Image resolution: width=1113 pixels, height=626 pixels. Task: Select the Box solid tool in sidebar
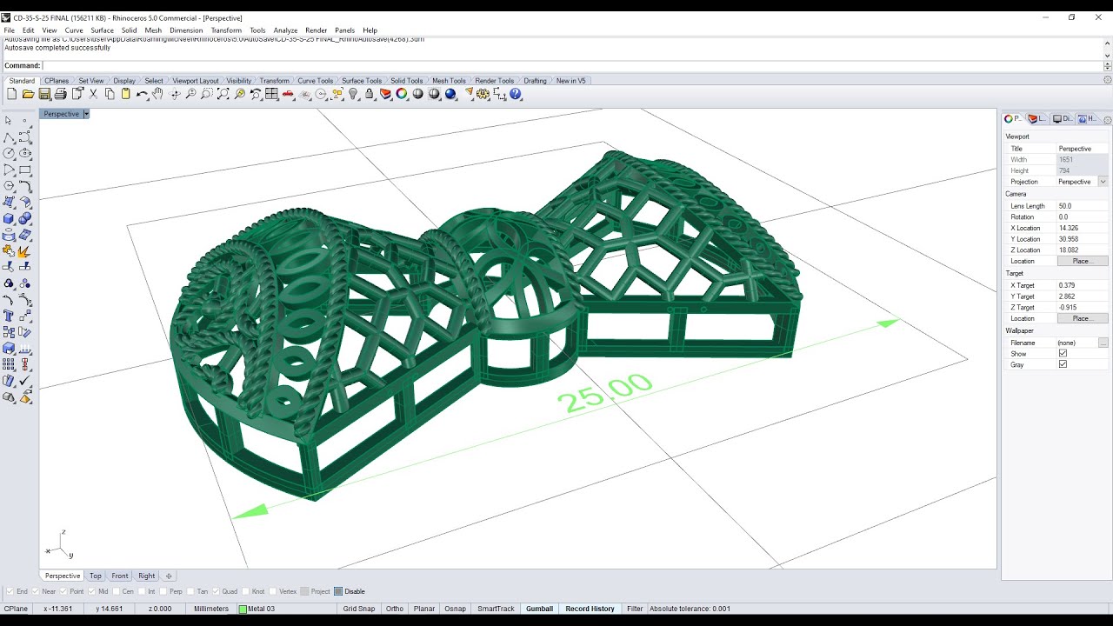coord(9,218)
